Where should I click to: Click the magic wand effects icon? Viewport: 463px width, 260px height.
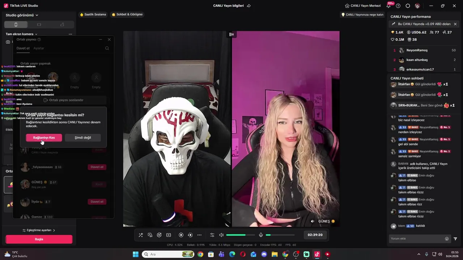coord(141,235)
